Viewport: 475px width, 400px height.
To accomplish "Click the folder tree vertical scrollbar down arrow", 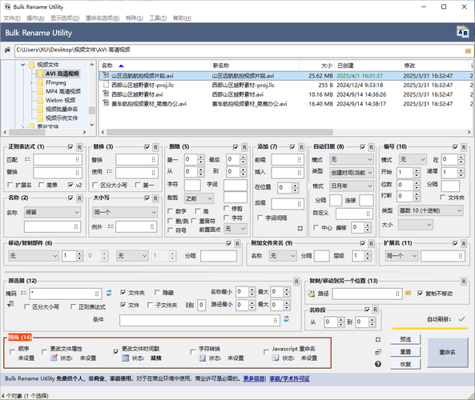I will click(92, 125).
